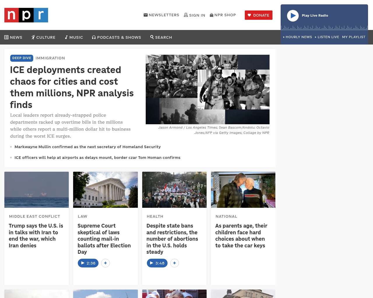Click the NPR logo
This screenshot has width=373, height=298.
pyautogui.click(x=26, y=15)
